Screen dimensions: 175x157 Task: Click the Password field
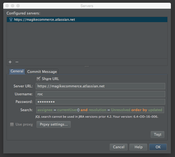pyautogui.click(x=100, y=102)
